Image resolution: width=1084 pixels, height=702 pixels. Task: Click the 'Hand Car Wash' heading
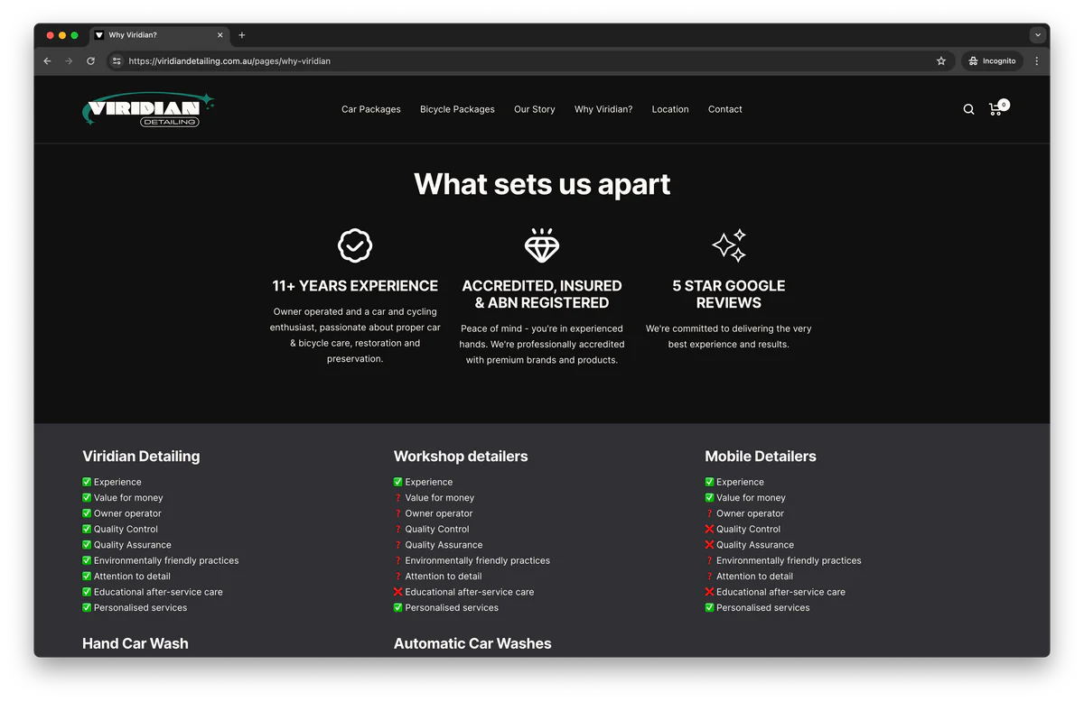(x=135, y=643)
